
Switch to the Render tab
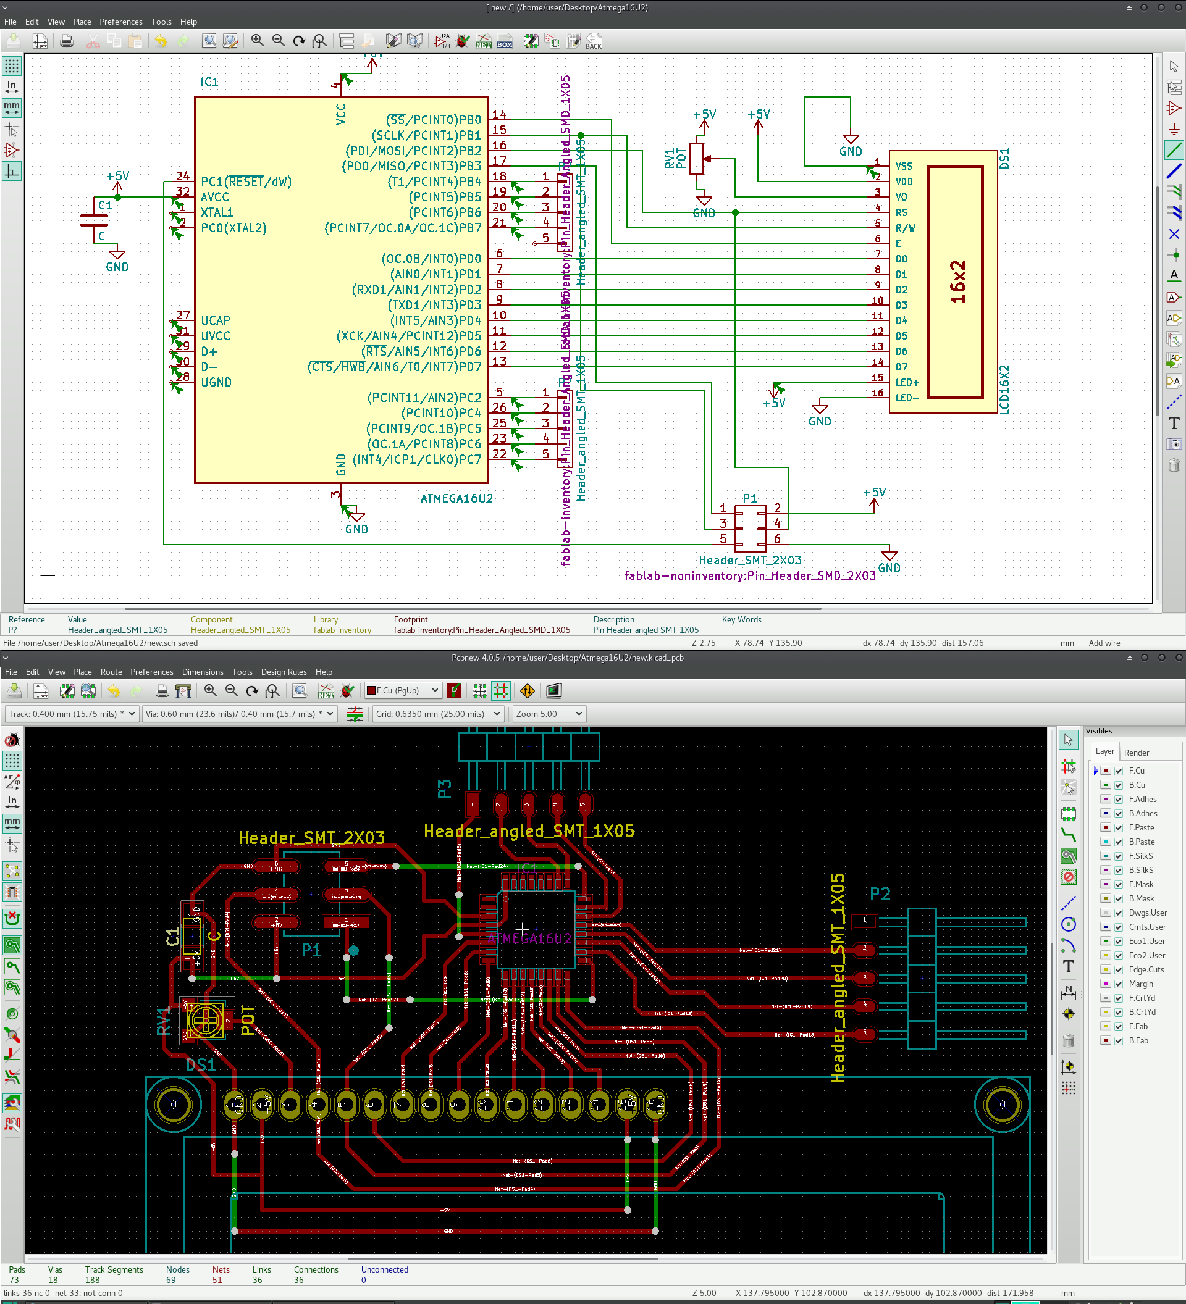tap(1135, 752)
